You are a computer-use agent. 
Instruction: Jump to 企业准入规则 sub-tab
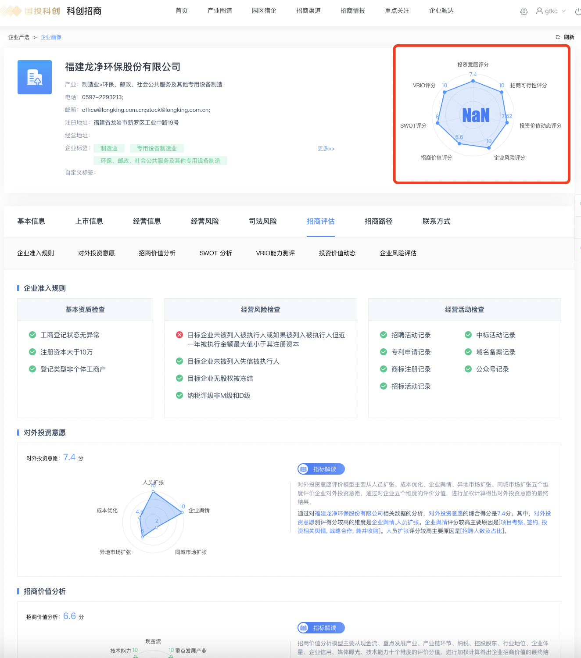[x=36, y=253]
